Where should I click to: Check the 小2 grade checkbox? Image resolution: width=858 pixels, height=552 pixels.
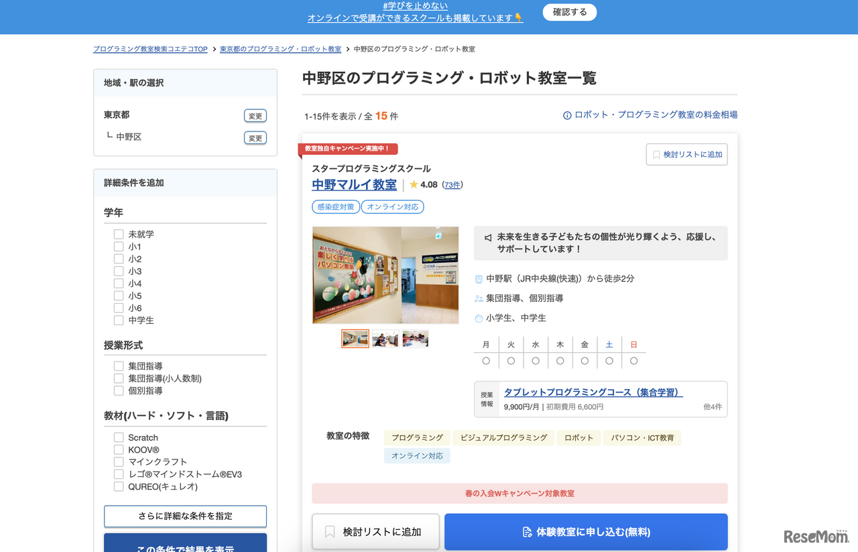click(x=119, y=259)
